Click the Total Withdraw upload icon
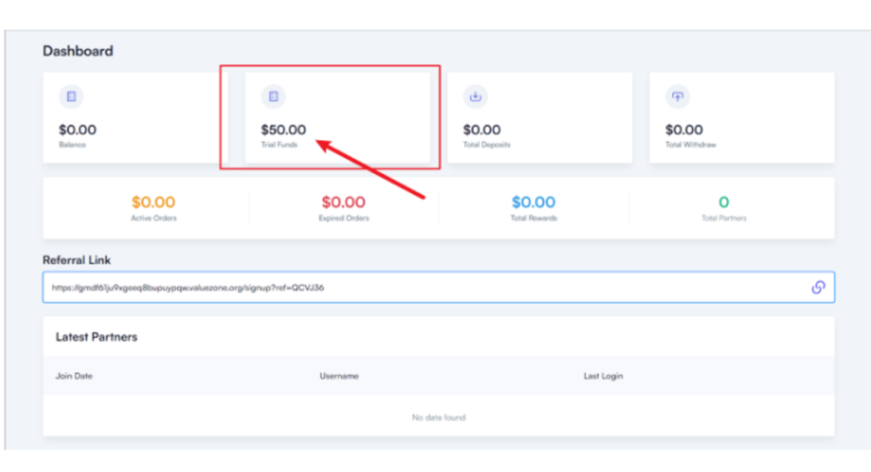 (x=677, y=97)
